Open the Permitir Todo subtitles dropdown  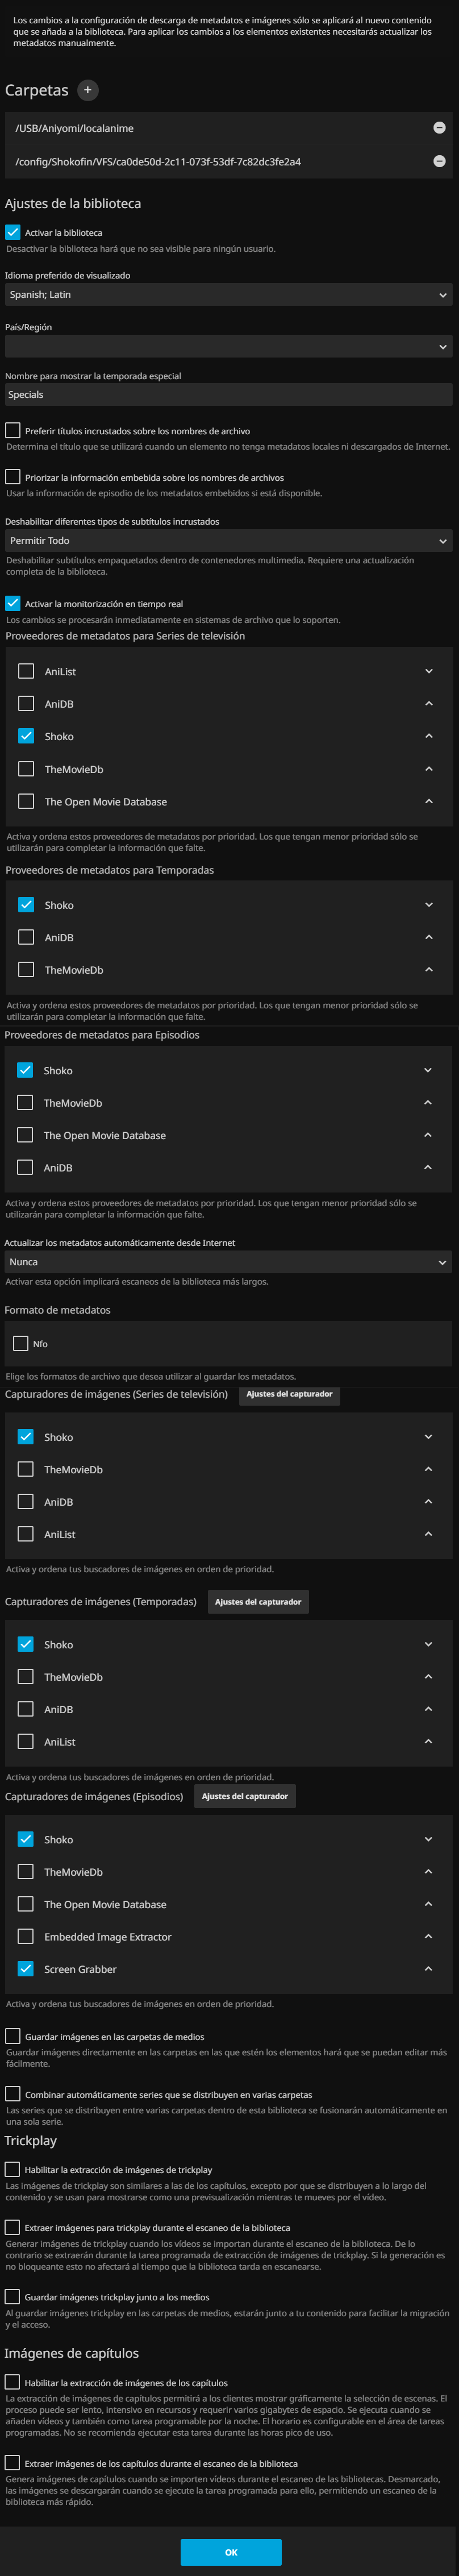229,541
